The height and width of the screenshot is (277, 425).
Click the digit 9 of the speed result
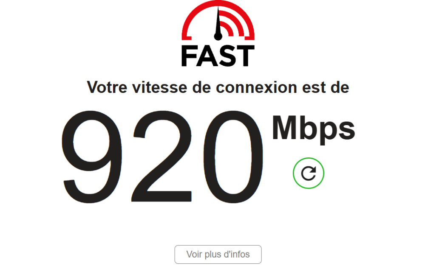pos(92,157)
